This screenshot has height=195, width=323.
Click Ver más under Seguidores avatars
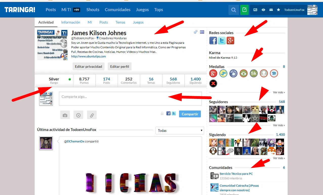279,125
